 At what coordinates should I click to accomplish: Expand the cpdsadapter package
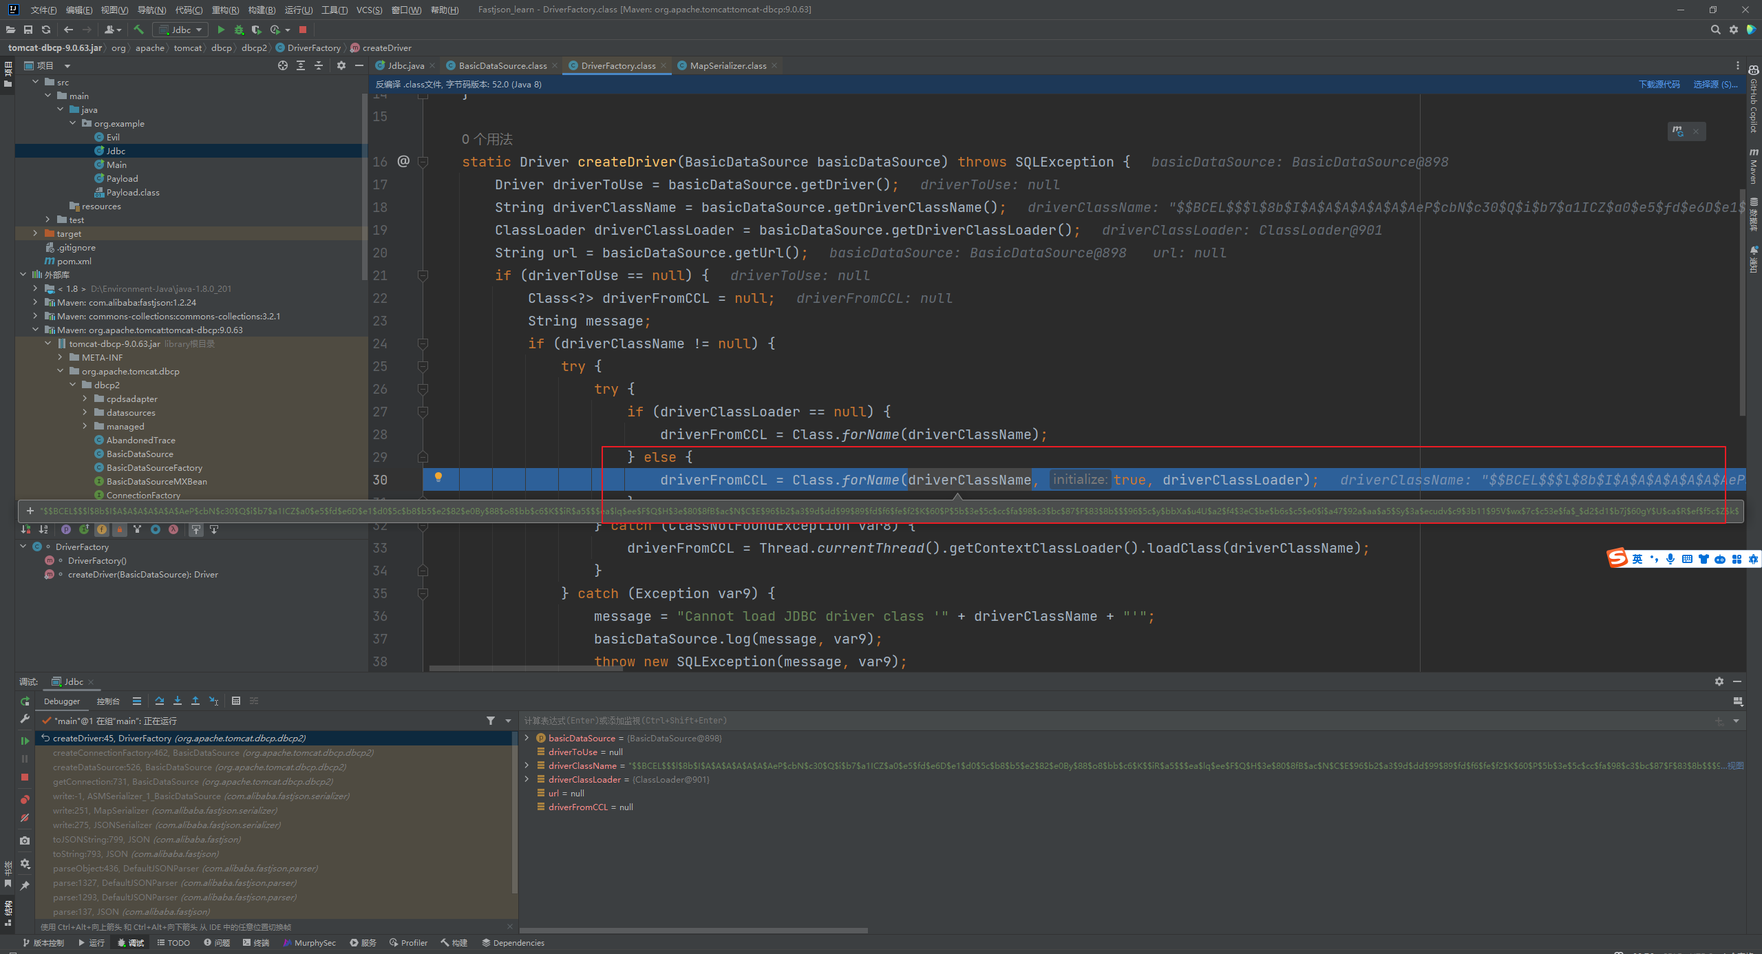coord(85,399)
